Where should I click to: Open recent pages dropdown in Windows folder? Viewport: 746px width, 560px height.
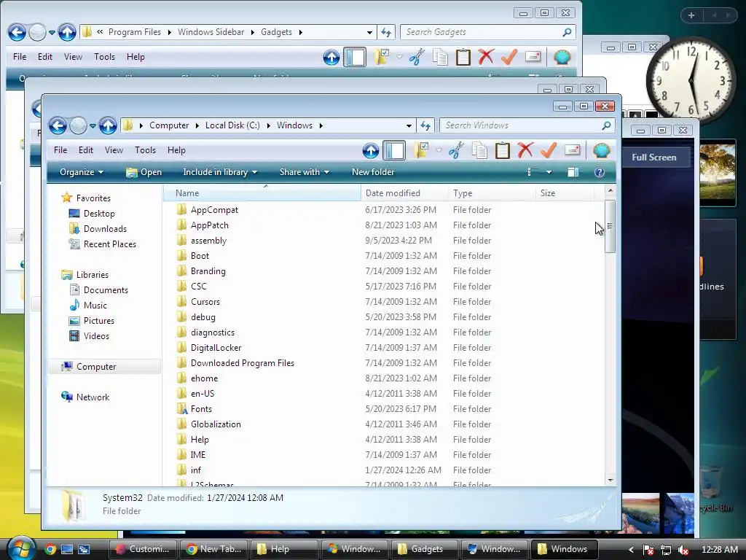[x=93, y=126]
